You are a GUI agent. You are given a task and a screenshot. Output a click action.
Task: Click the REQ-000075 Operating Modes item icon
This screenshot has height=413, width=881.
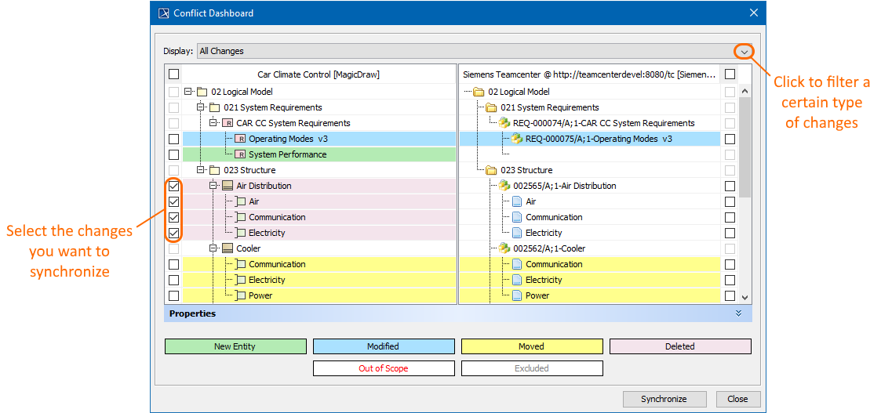tap(517, 139)
